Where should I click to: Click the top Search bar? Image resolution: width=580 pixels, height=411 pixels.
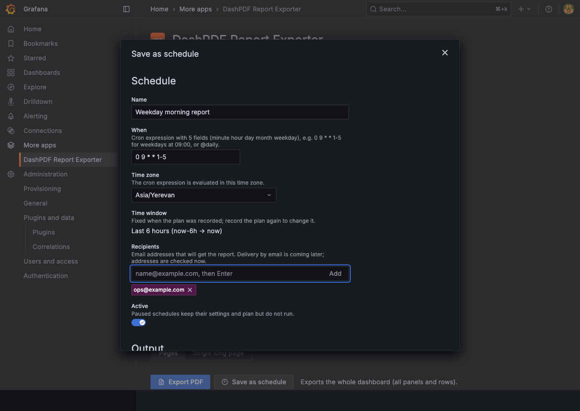439,9
